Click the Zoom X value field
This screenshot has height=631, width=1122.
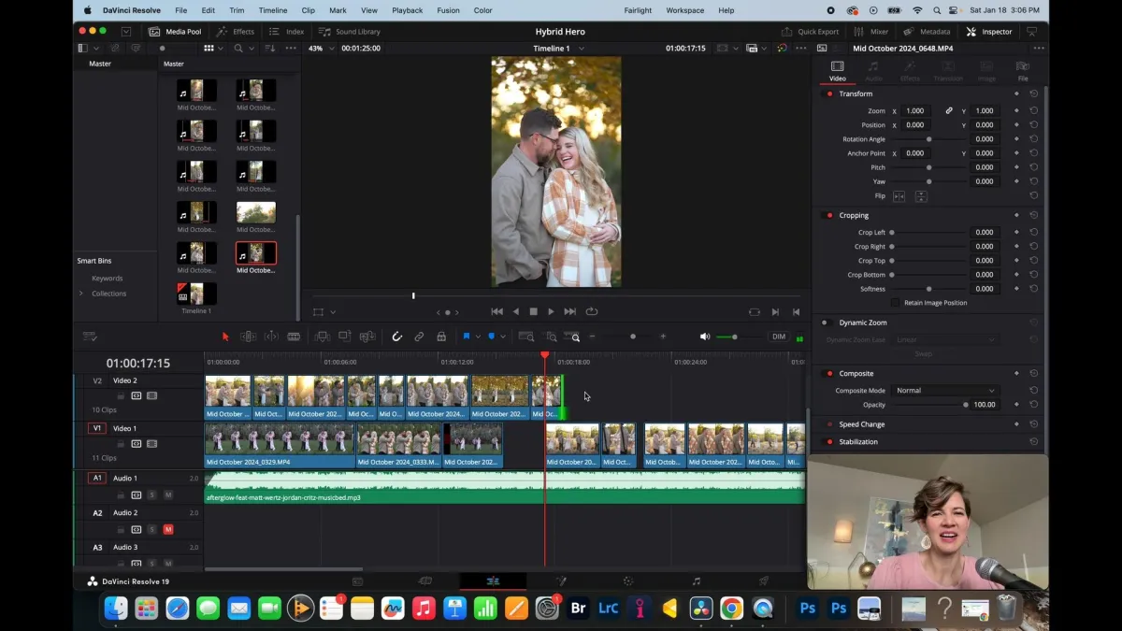[915, 110]
